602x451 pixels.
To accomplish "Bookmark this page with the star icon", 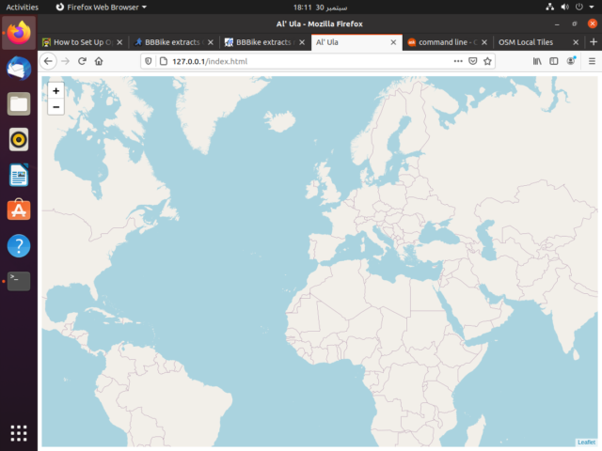I will pyautogui.click(x=488, y=61).
